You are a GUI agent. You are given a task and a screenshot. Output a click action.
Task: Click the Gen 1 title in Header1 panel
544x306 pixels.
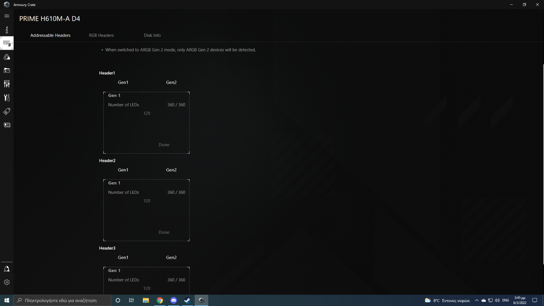(114, 96)
